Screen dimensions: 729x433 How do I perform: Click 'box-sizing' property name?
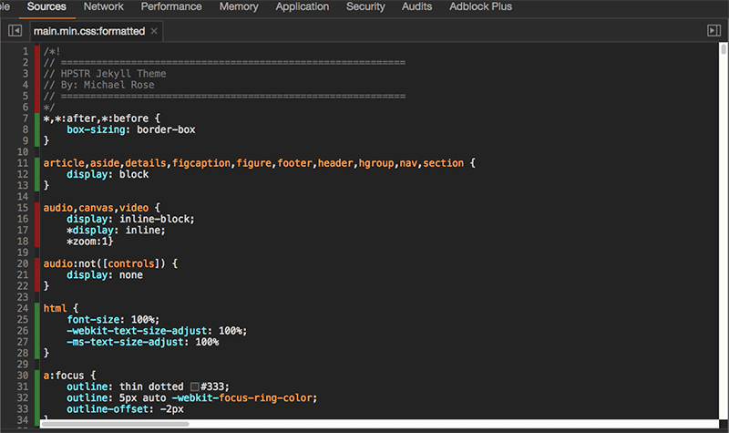pyautogui.click(x=96, y=129)
